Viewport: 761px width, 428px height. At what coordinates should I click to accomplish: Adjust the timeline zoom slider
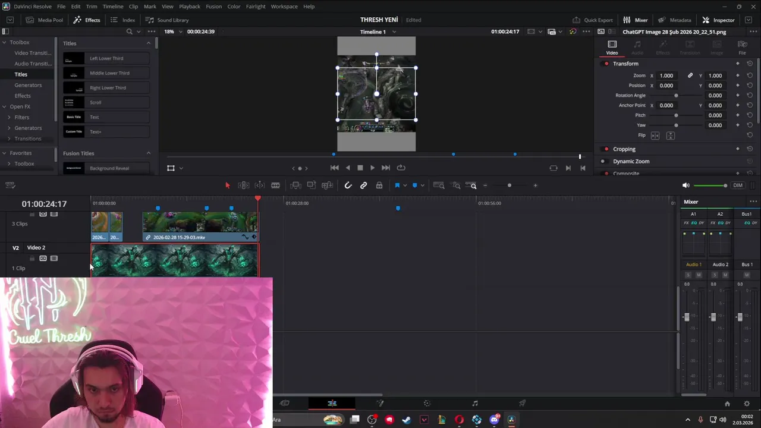(510, 185)
